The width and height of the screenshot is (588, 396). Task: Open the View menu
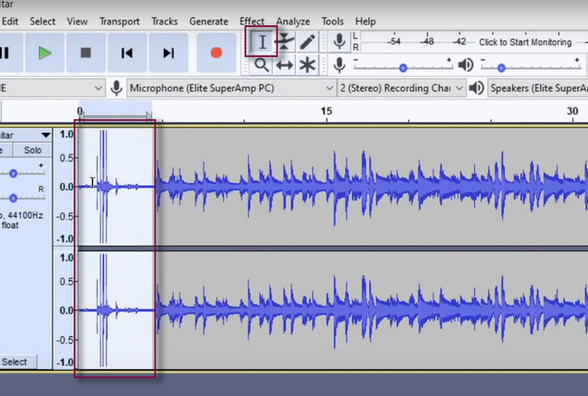coord(77,22)
